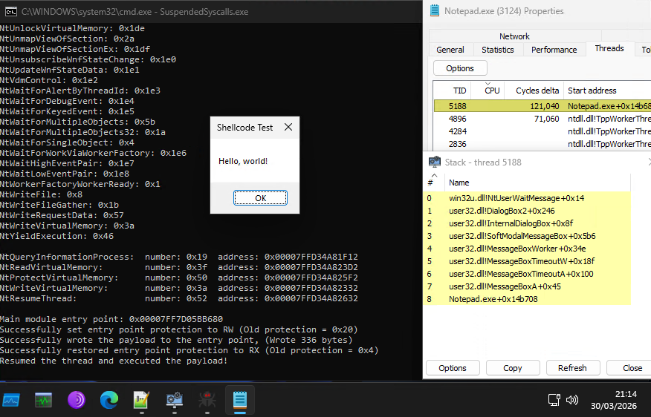651x417 pixels.
Task: Select the Threads tab
Action: [609, 48]
